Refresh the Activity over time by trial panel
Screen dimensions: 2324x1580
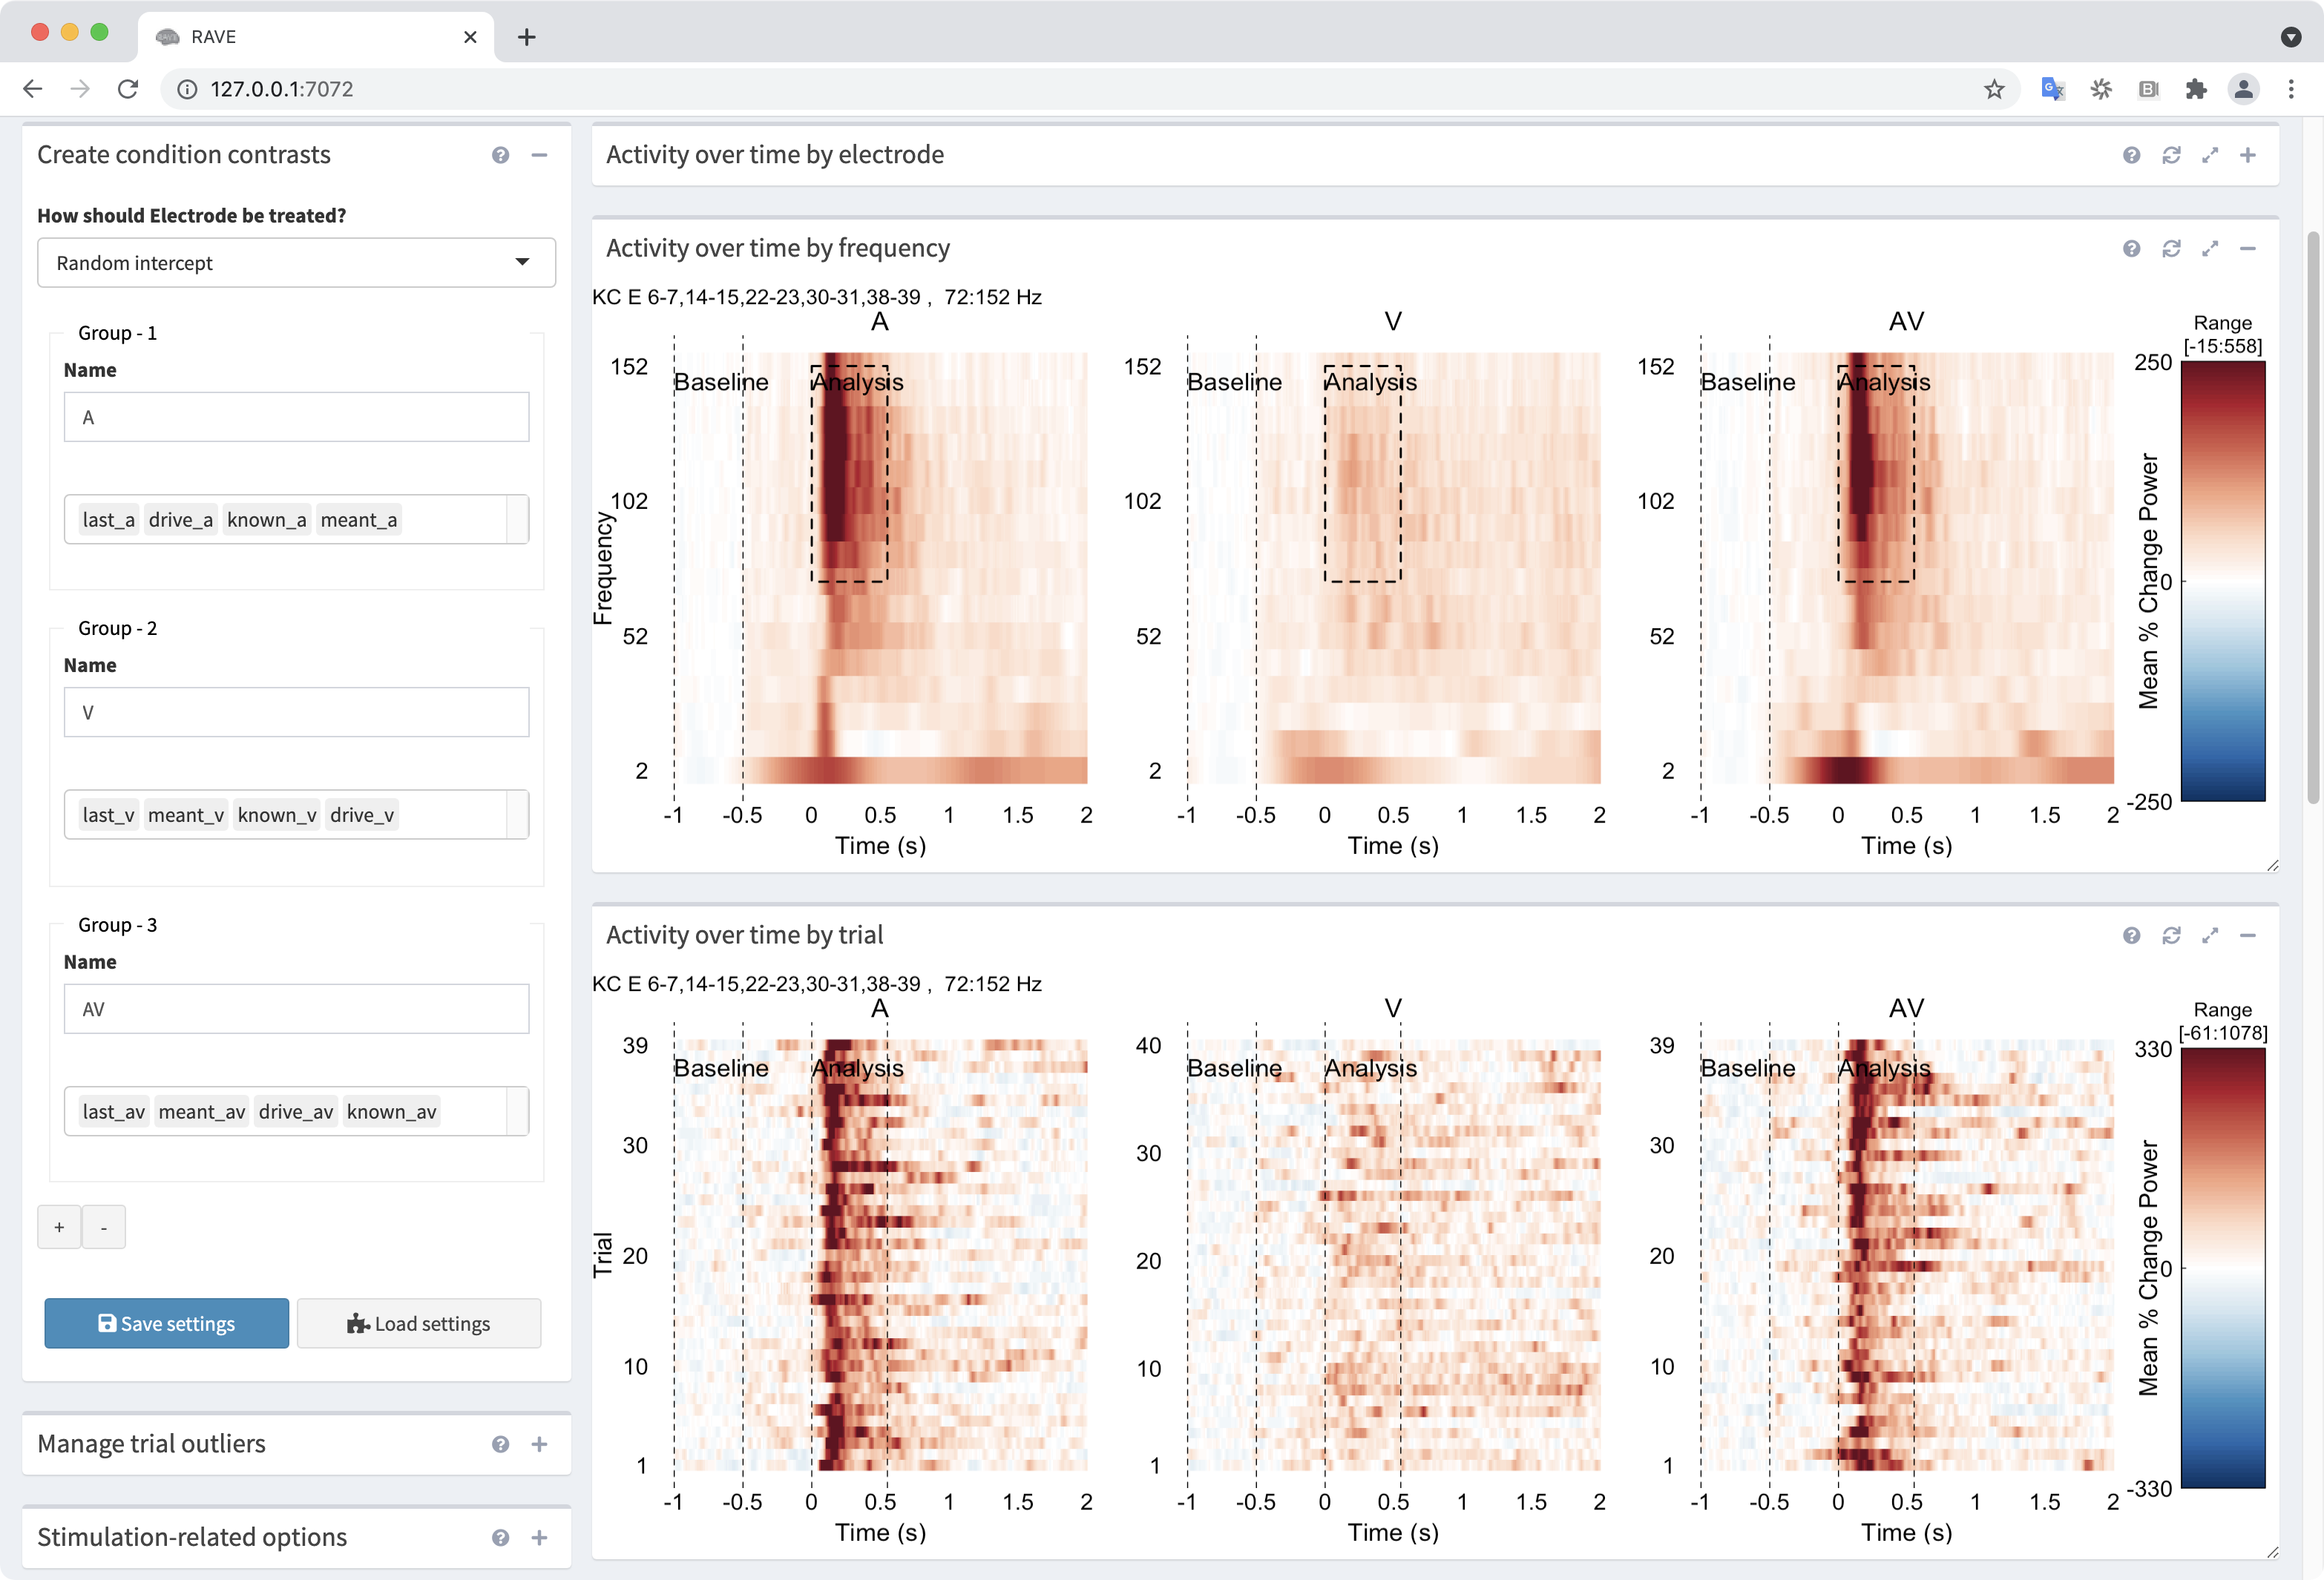(x=2171, y=935)
